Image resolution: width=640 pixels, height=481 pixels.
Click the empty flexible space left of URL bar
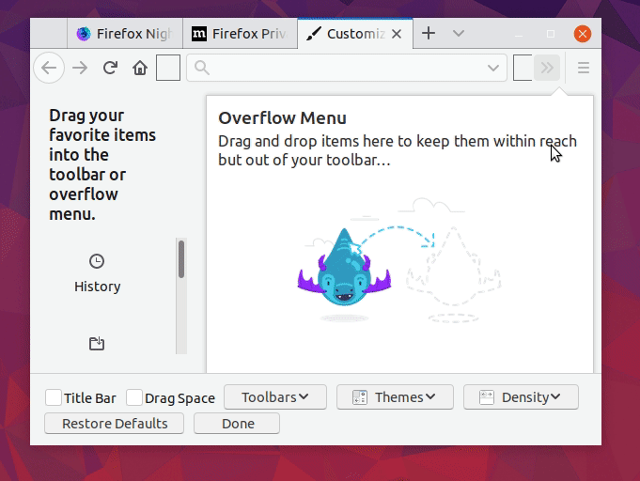click(x=168, y=68)
